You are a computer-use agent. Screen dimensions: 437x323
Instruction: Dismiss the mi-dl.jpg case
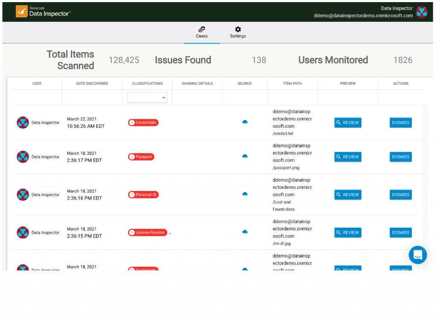pyautogui.click(x=400, y=232)
